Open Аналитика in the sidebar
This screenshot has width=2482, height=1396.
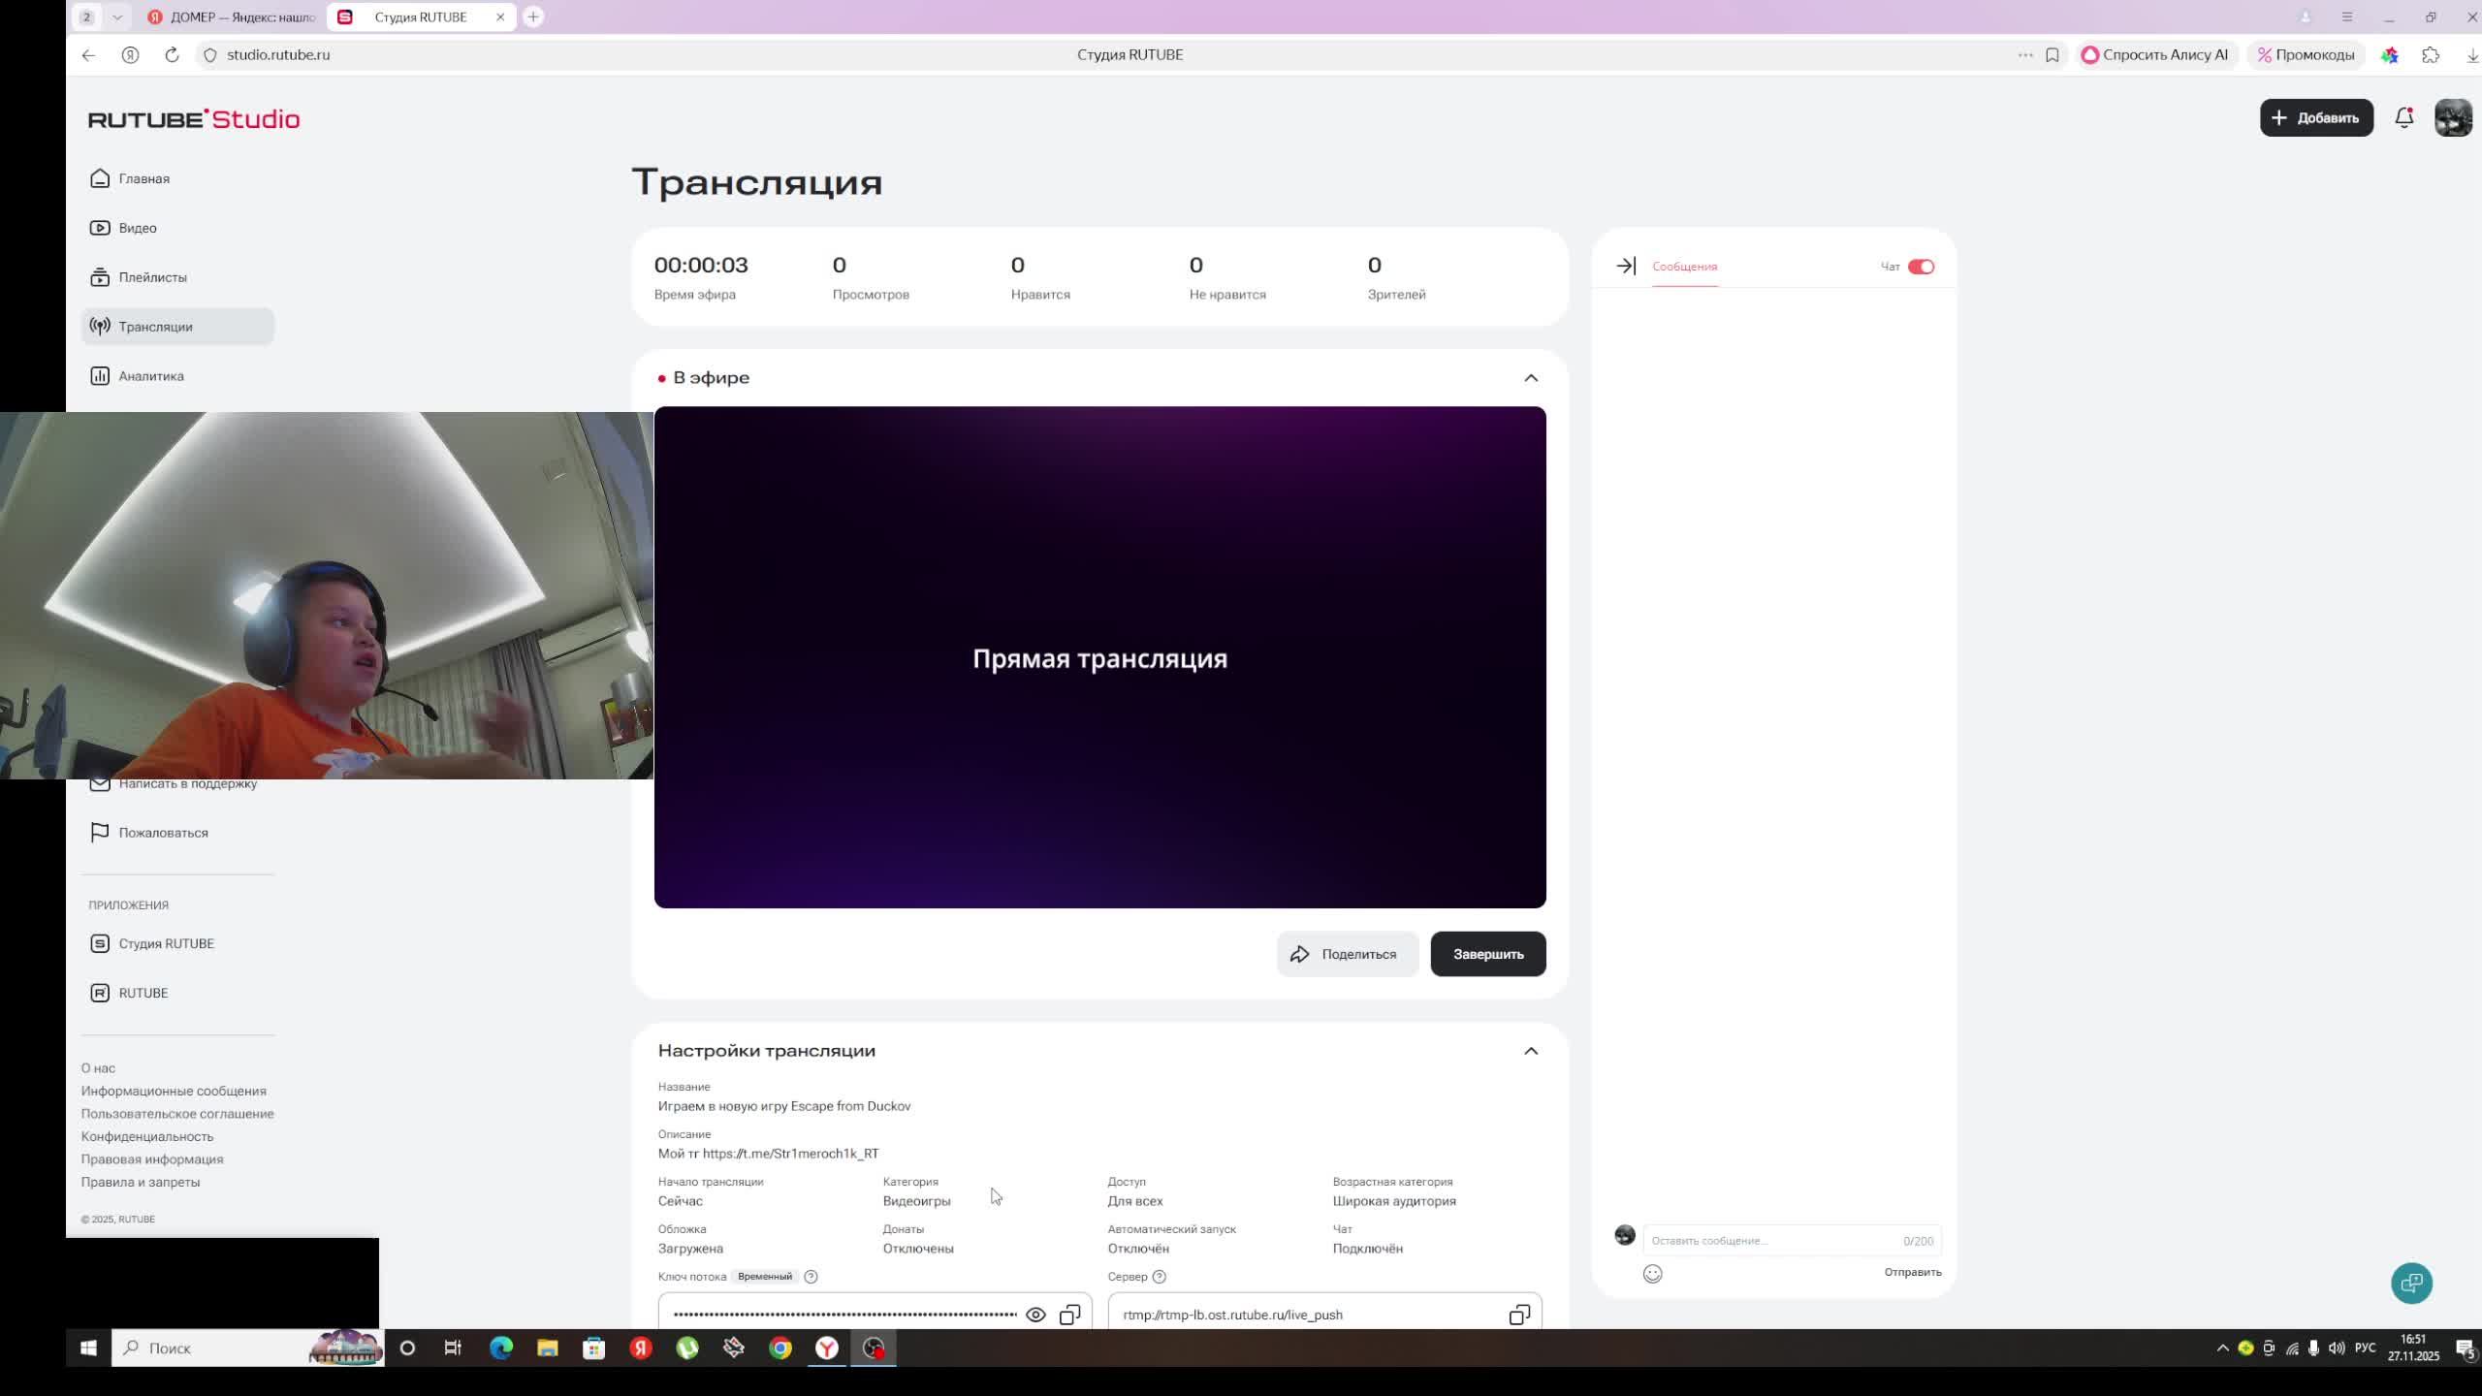coord(150,376)
